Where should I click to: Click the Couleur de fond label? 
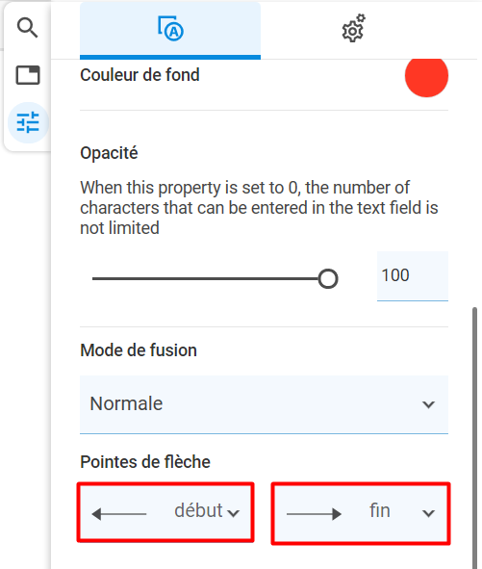[140, 75]
